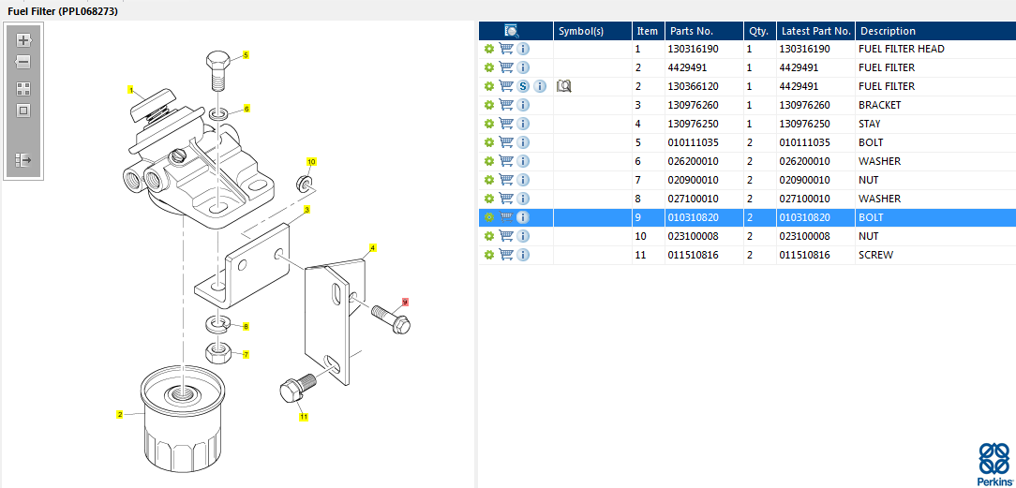Open info for SCREW 011510816 row
Image resolution: width=1016 pixels, height=488 pixels.
(x=524, y=255)
